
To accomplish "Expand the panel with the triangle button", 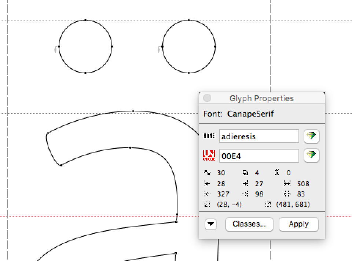I will (x=210, y=224).
